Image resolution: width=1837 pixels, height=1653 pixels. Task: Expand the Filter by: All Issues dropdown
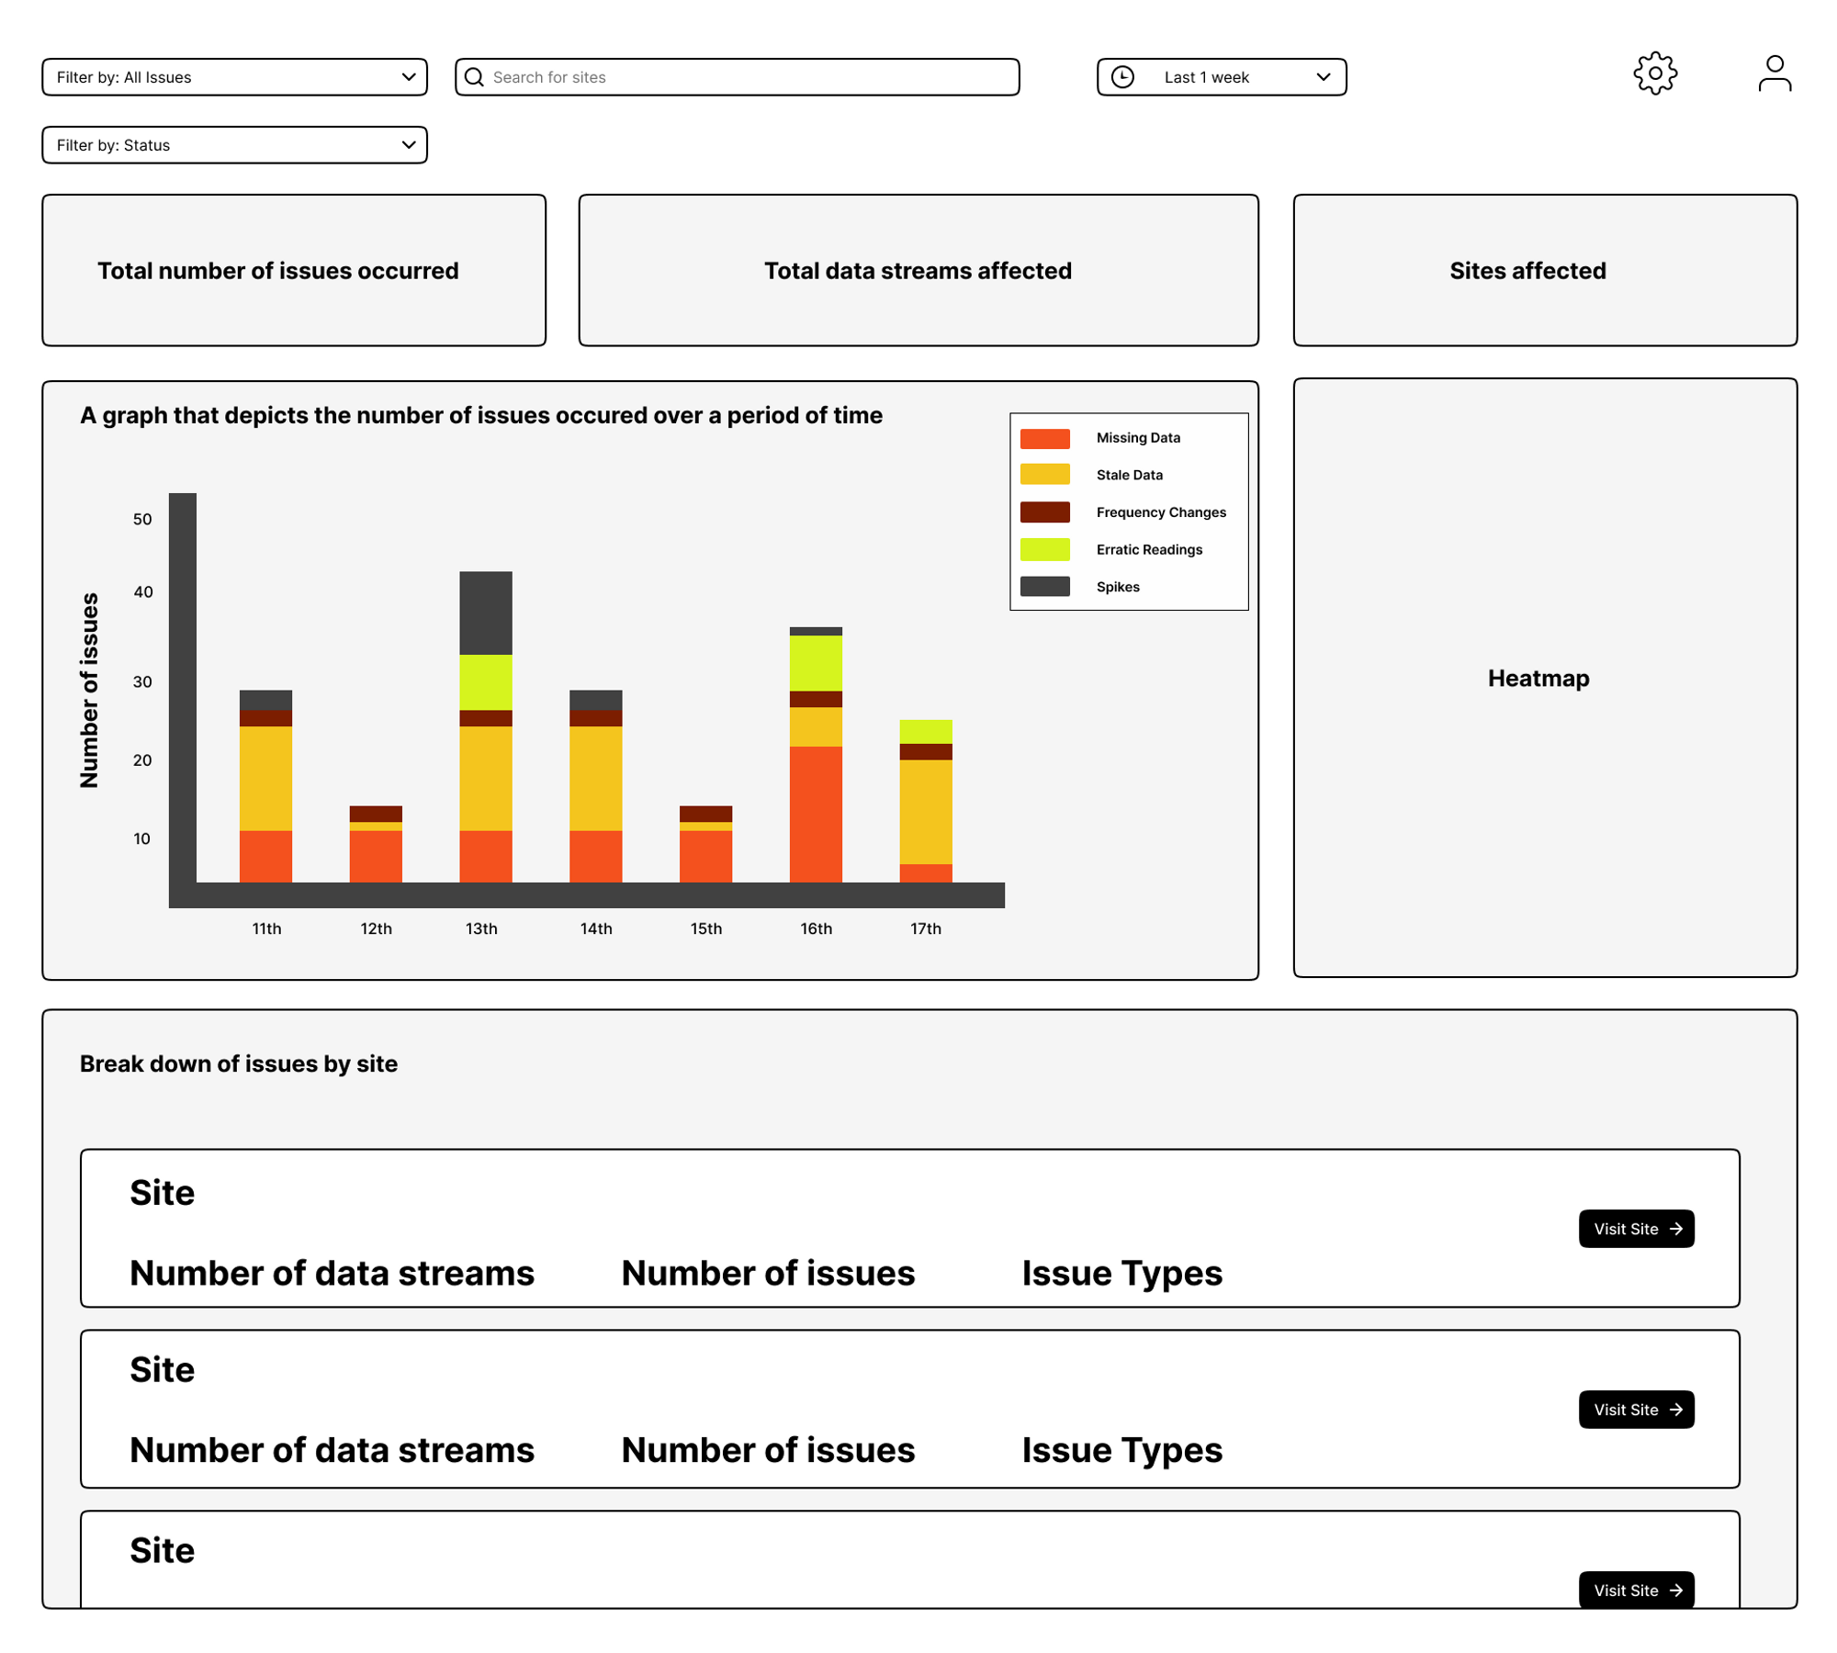point(234,77)
